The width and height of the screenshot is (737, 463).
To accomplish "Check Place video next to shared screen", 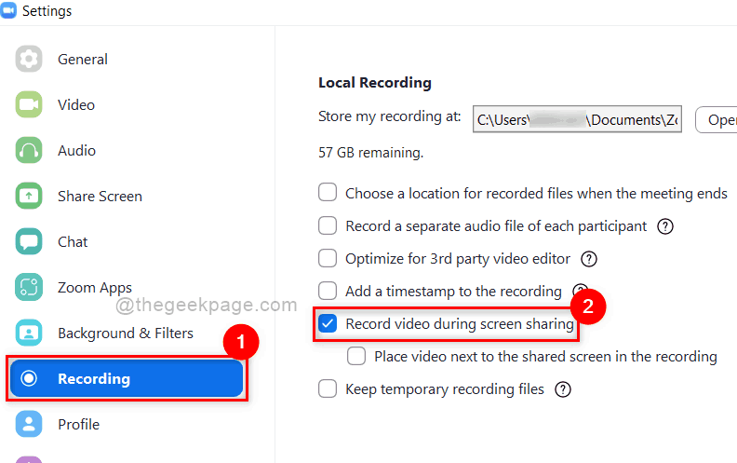I will [356, 356].
